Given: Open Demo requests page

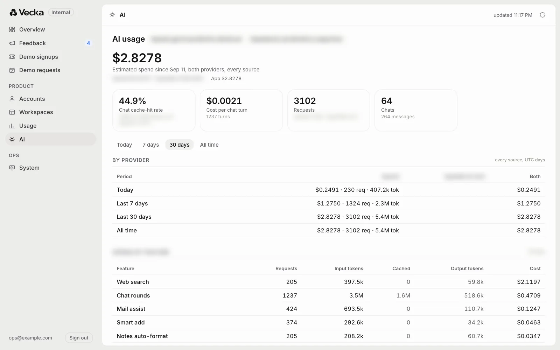Looking at the screenshot, I should pos(51,70).
